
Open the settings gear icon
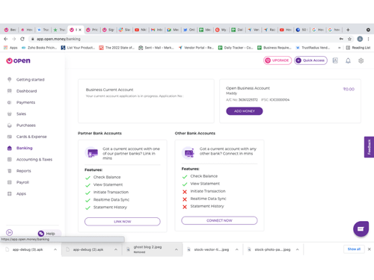coord(361,60)
